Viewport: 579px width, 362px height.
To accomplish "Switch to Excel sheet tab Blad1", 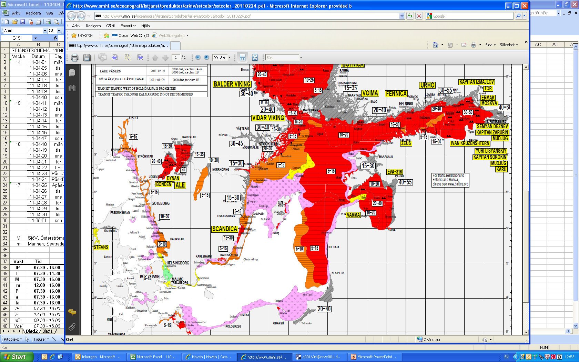I will [48, 331].
